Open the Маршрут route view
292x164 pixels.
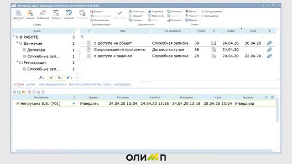[x=136, y=16]
